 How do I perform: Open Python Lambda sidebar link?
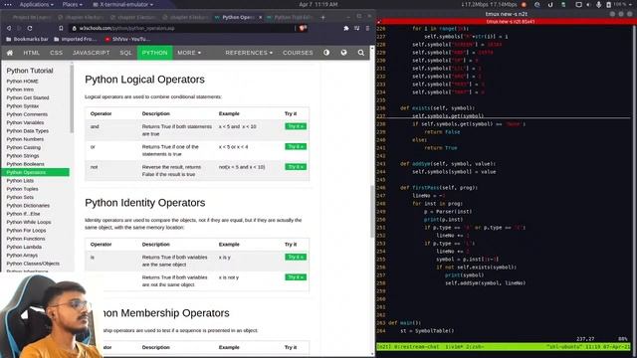pos(24,247)
